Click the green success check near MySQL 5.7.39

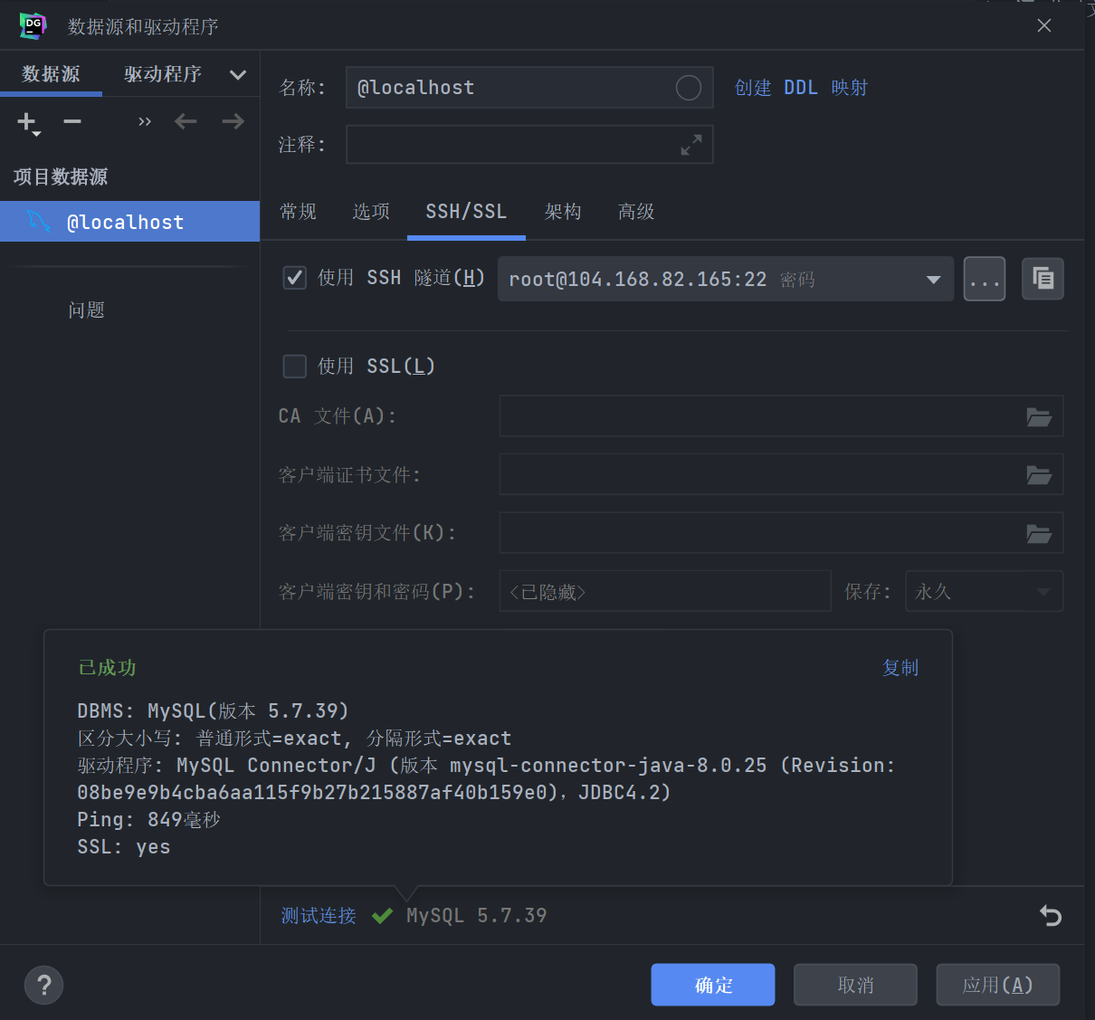pyautogui.click(x=382, y=915)
